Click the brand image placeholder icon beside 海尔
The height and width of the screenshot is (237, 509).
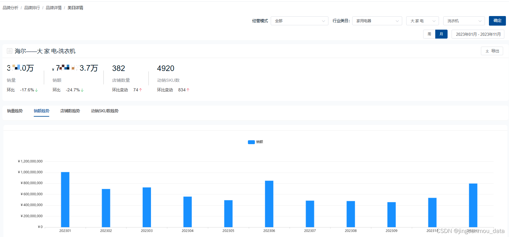[10, 51]
